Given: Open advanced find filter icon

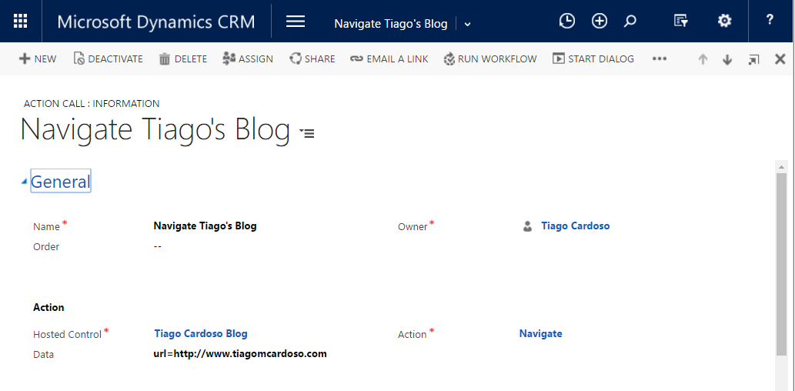Looking at the screenshot, I should click(x=681, y=22).
